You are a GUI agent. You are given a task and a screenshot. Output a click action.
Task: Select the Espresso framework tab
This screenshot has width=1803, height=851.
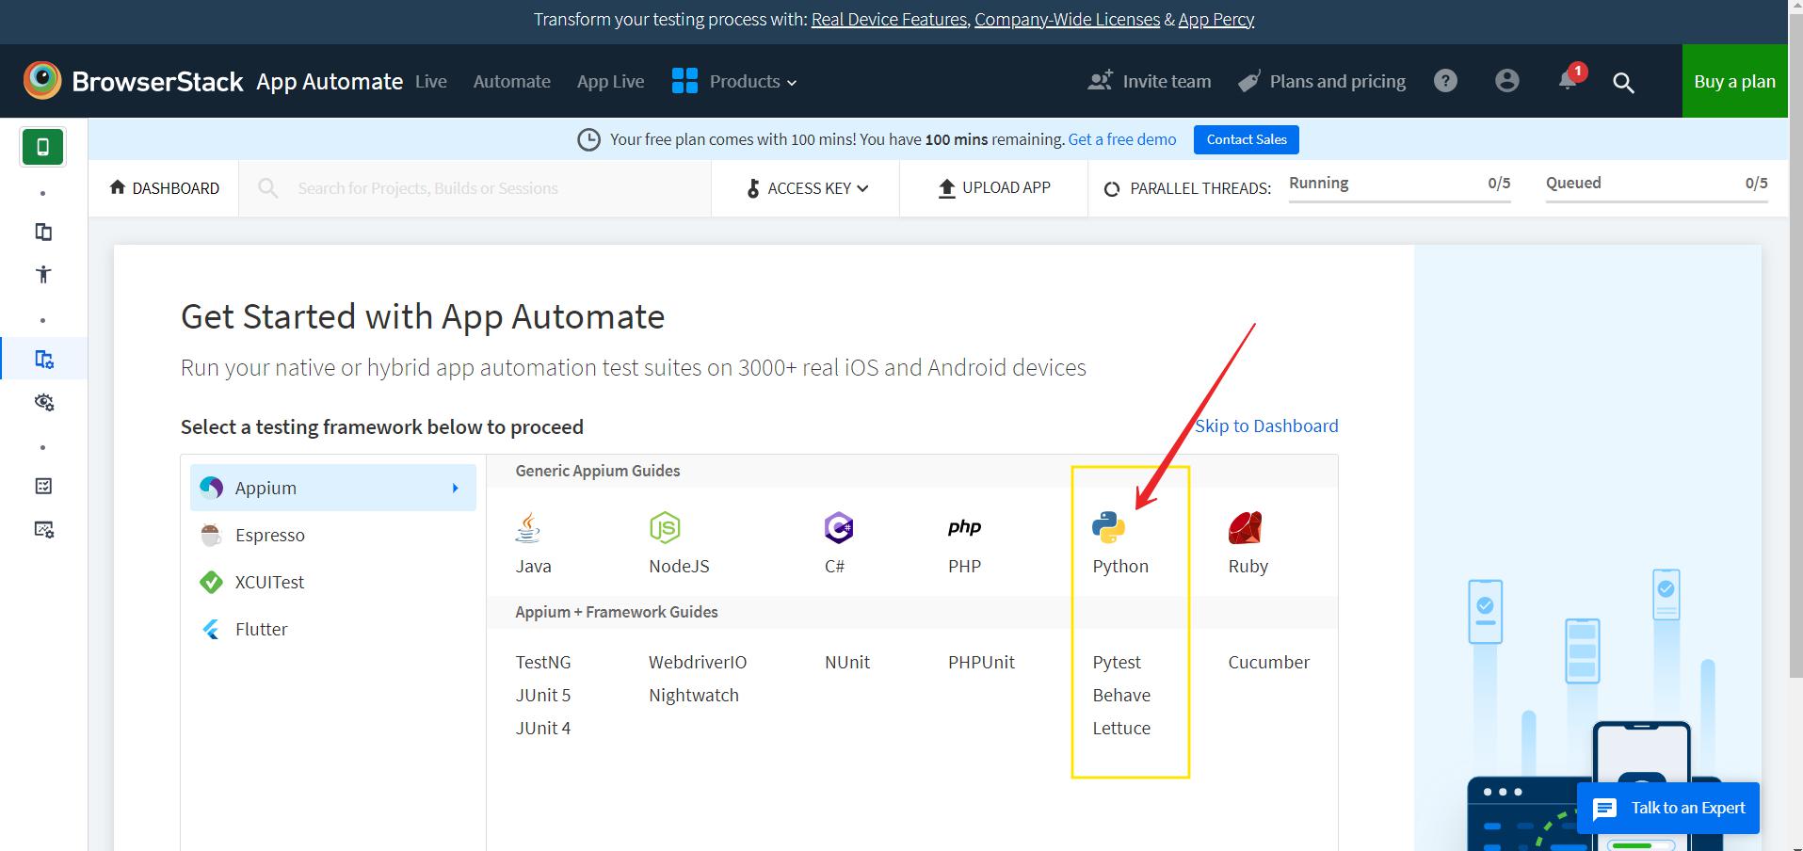(333, 535)
